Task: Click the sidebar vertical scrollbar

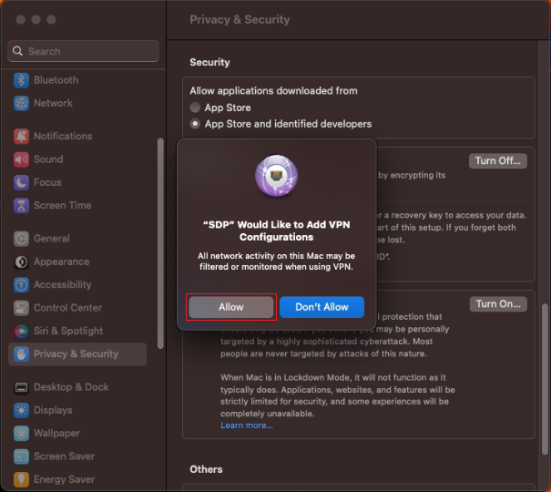Action: [160, 243]
